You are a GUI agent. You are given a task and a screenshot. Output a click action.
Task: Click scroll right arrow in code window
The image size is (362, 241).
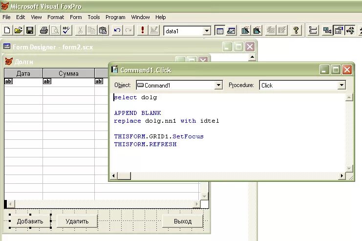[x=341, y=175]
